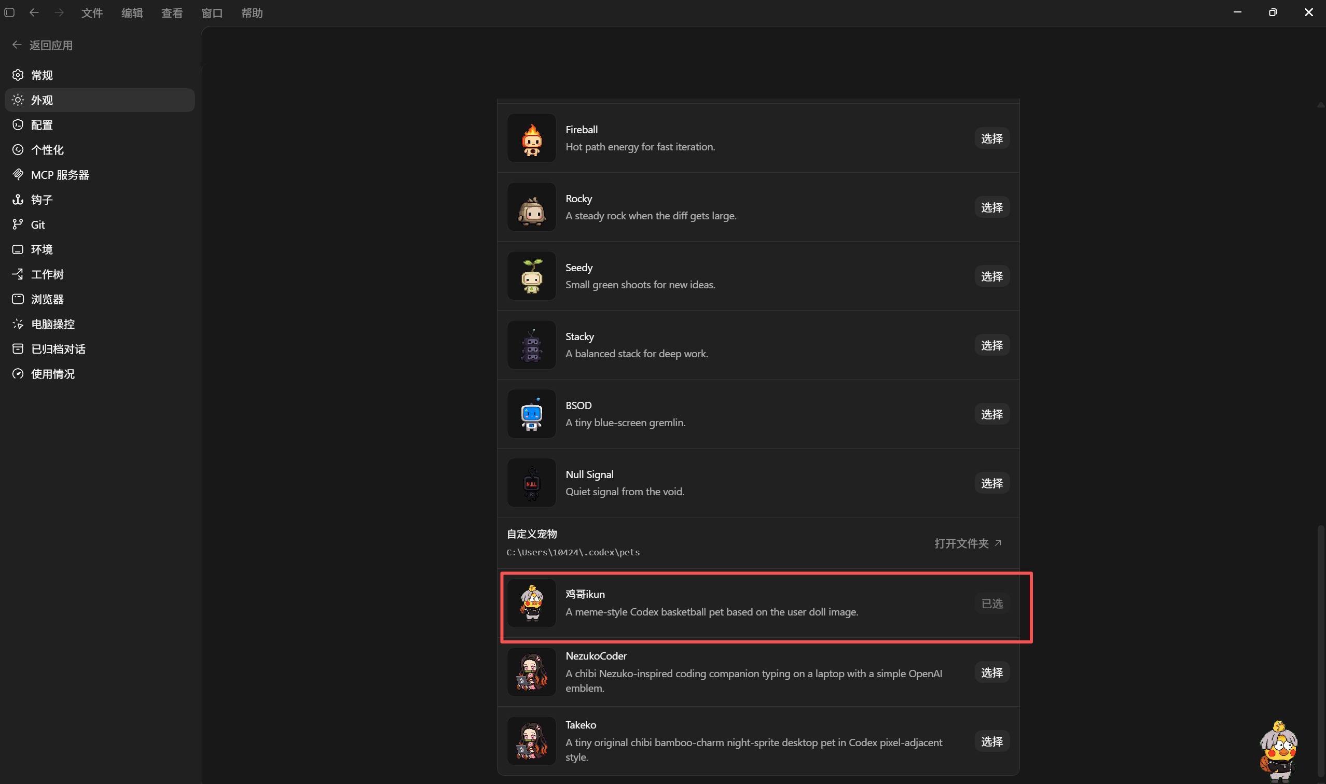Select the BSOD pet
Viewport: 1326px width, 784px height.
click(991, 414)
